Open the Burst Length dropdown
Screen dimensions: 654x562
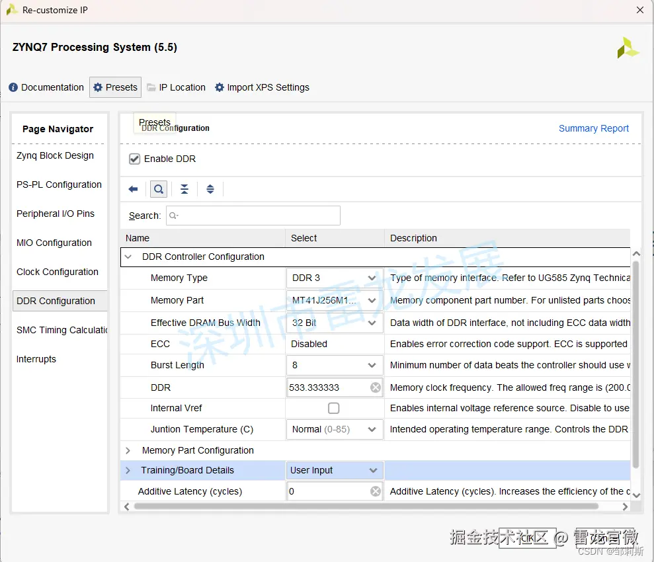pos(335,365)
